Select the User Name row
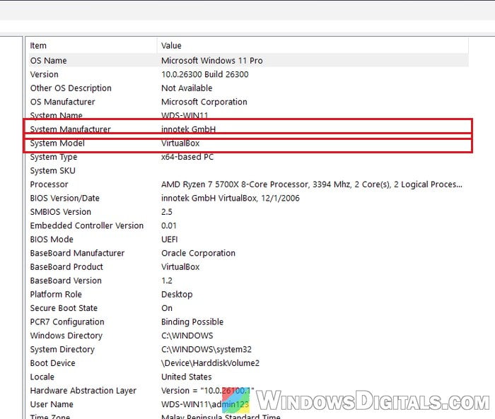 (52, 404)
